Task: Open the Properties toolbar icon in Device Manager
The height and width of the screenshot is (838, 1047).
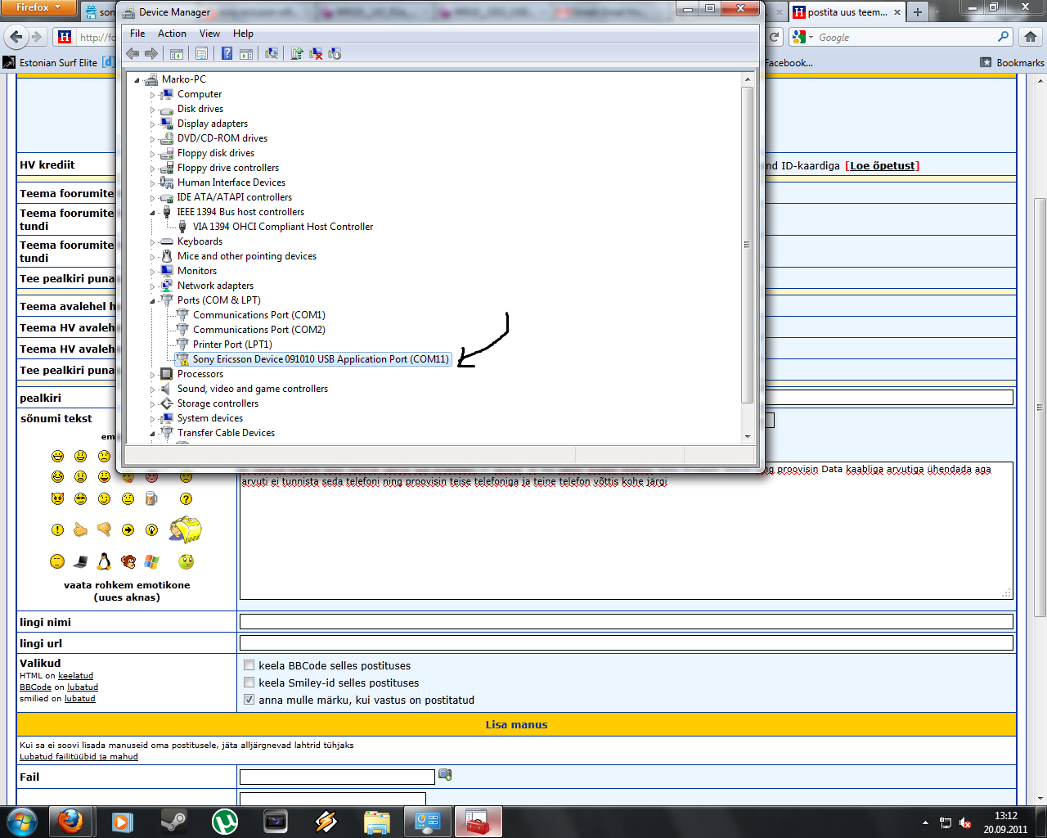Action: [x=201, y=53]
